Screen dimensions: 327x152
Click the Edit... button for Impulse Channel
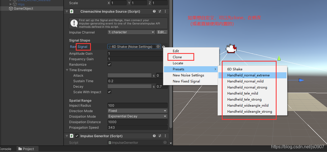(162, 32)
